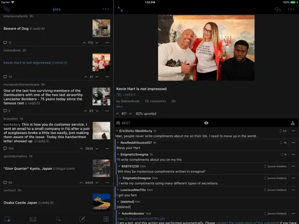Image resolution: width=299 pixels, height=224 pixels.
Task: Tap the compose new post icon
Action: click(x=82, y=219)
